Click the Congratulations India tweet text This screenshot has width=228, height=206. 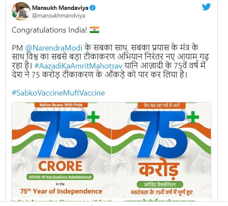pyautogui.click(x=49, y=30)
